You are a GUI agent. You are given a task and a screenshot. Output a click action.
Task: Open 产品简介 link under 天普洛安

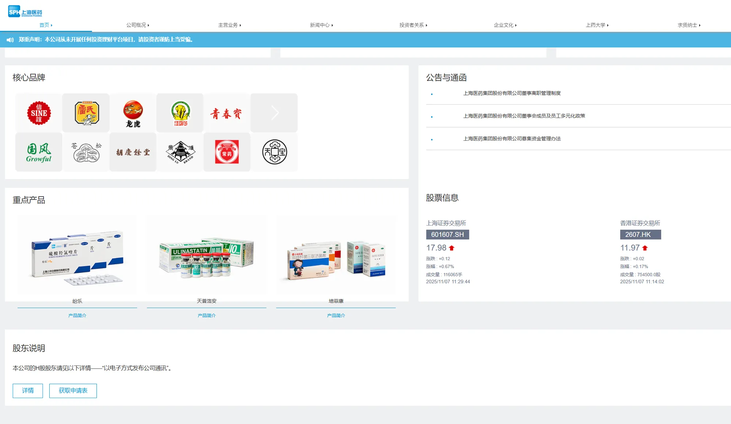click(x=207, y=315)
